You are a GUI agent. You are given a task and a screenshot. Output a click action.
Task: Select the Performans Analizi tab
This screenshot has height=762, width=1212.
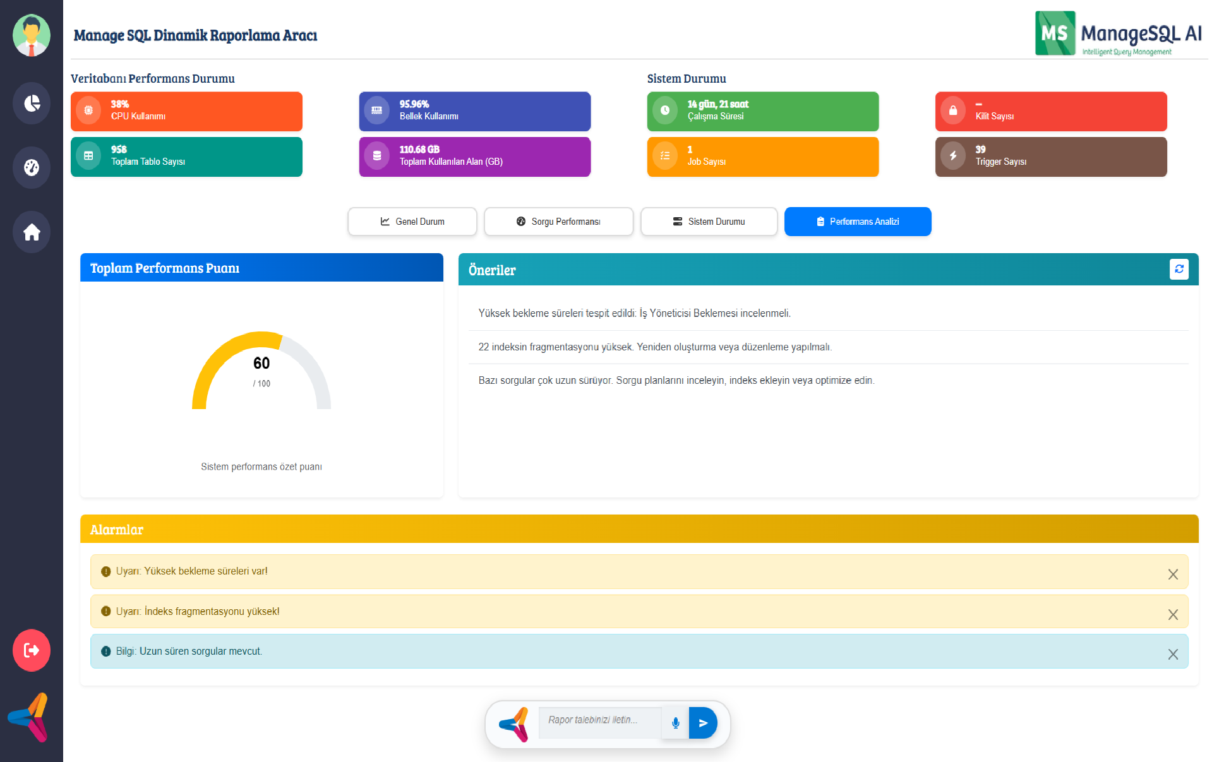pyautogui.click(x=858, y=222)
